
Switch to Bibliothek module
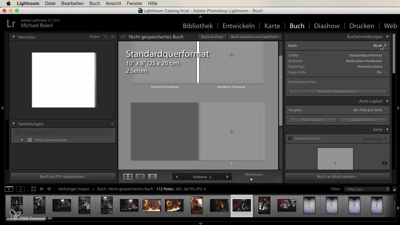pyautogui.click(x=198, y=26)
